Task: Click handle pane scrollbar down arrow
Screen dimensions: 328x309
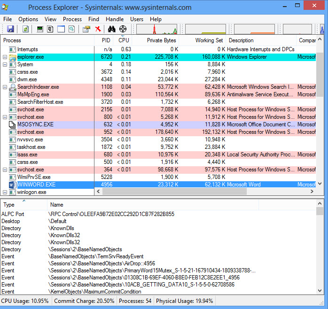Action: pyautogui.click(x=320, y=290)
